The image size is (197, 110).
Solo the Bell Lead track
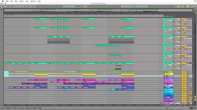[188, 19]
